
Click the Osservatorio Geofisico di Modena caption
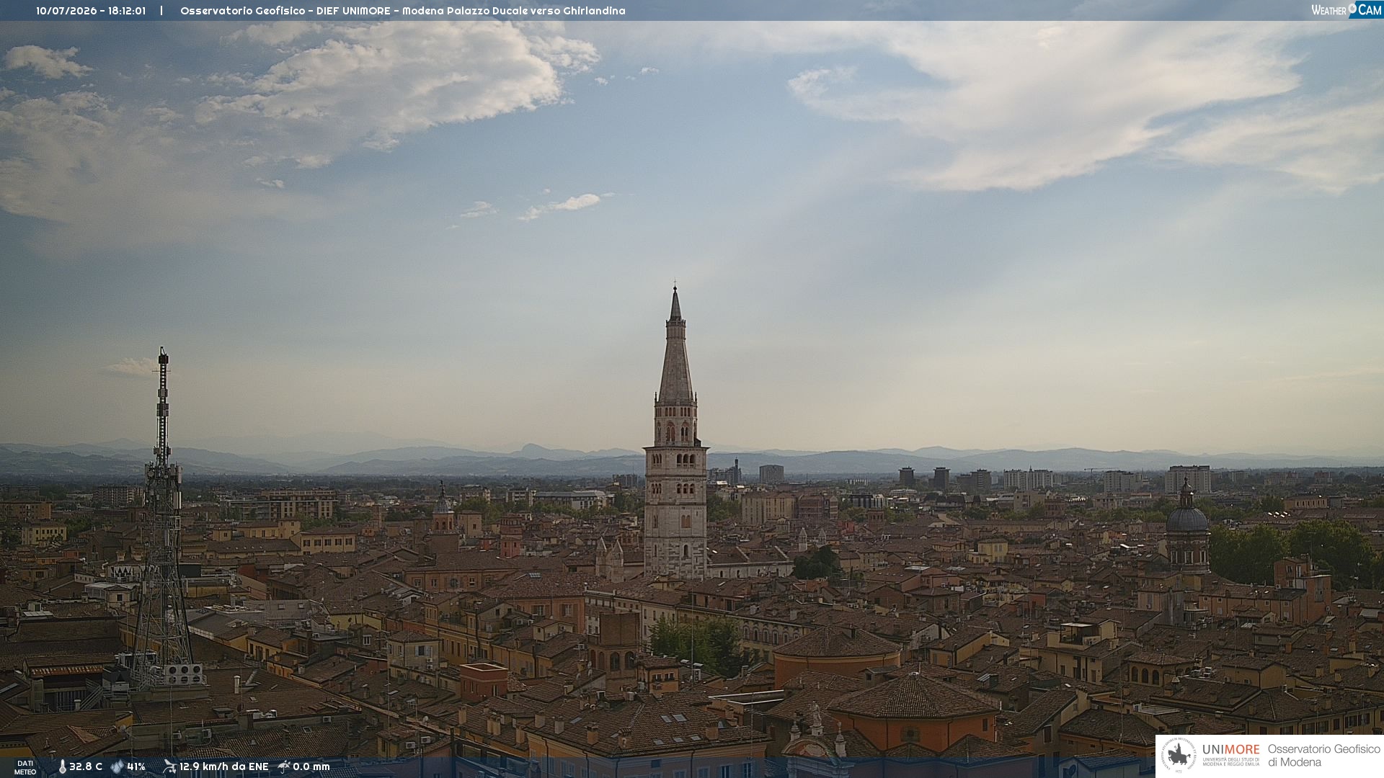[1324, 756]
